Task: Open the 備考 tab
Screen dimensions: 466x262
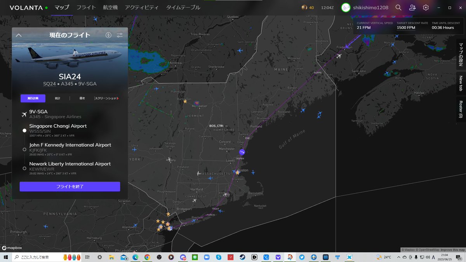Action: [x=82, y=98]
